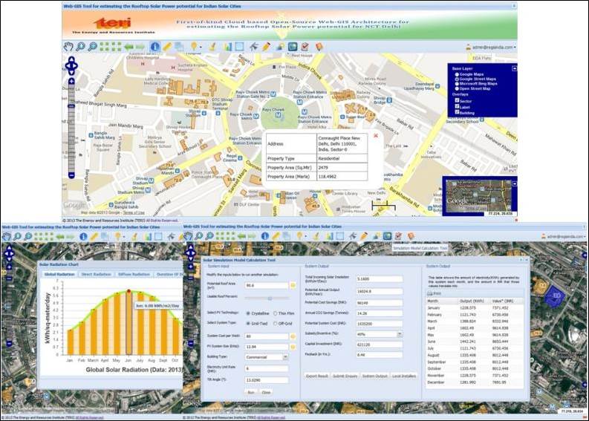Choose Thin Film PV technology
This screenshot has width=589, height=421.
(276, 313)
